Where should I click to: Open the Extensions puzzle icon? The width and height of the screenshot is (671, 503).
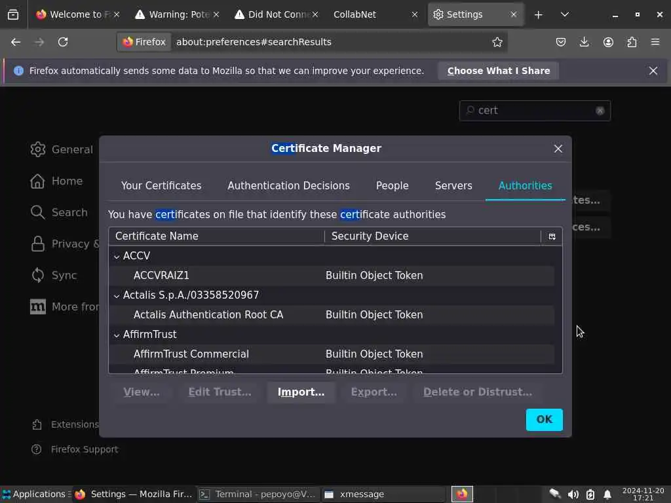coord(632,42)
